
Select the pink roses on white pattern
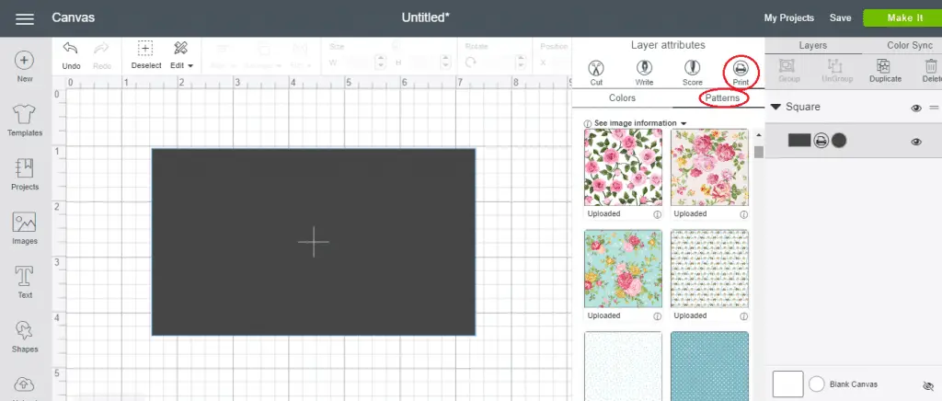click(x=623, y=167)
